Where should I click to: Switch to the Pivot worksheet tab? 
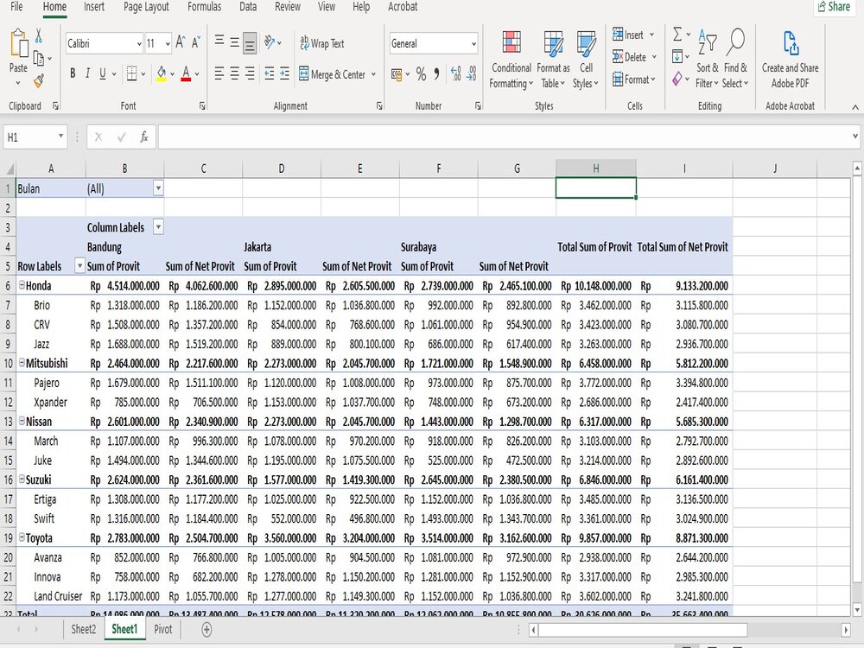[162, 629]
